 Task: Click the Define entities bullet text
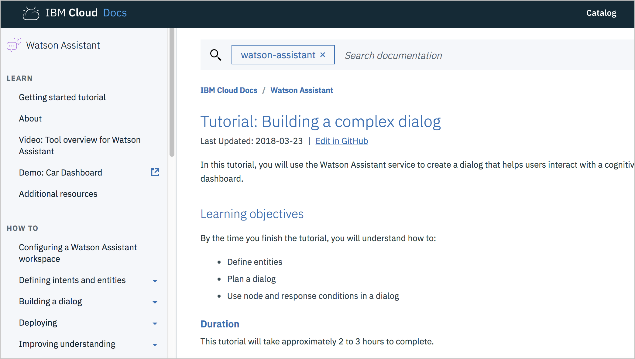point(255,262)
